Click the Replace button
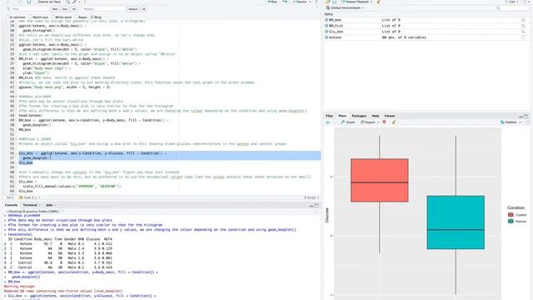 [x=133, y=9]
